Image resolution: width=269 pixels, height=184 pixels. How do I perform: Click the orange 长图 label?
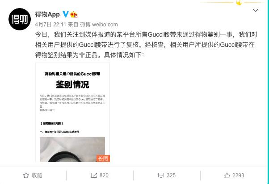(103, 159)
